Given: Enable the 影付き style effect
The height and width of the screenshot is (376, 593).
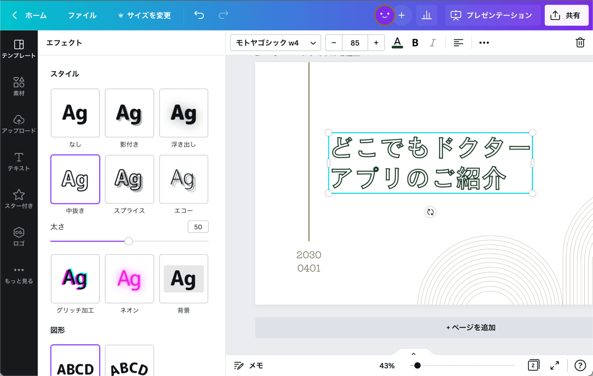Looking at the screenshot, I should 129,113.
